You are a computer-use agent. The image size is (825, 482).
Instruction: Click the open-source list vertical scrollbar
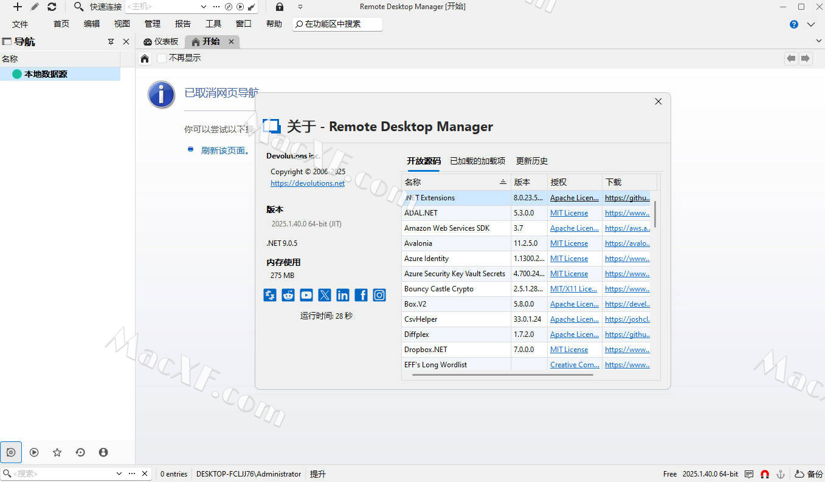coord(655,214)
